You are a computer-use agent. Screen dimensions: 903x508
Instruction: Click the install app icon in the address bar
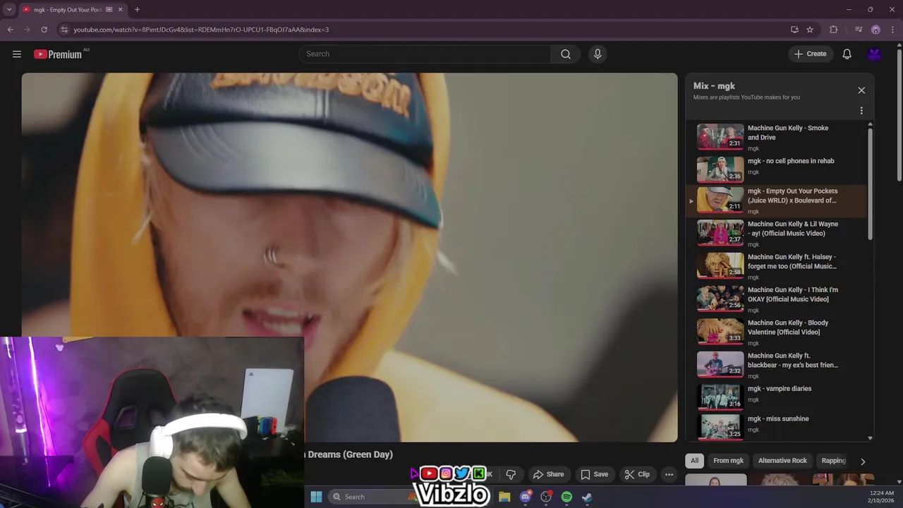point(794,30)
